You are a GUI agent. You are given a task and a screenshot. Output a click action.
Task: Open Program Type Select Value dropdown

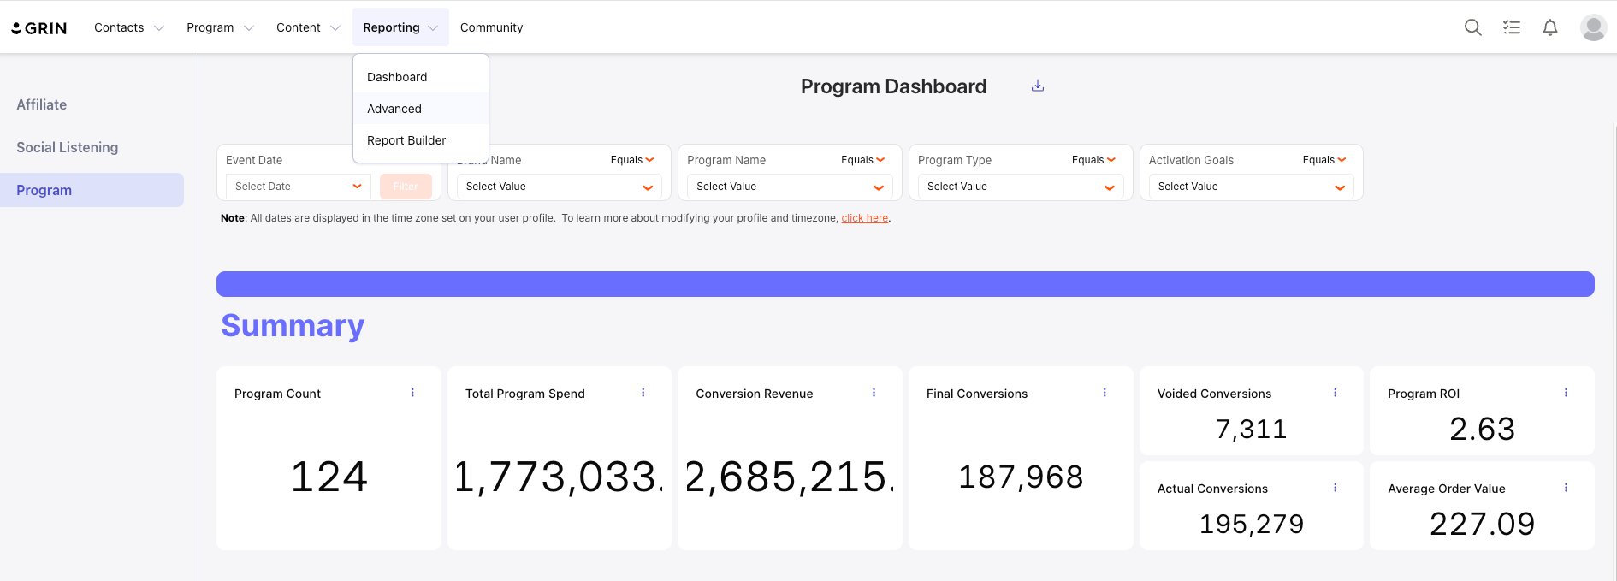pos(1020,187)
